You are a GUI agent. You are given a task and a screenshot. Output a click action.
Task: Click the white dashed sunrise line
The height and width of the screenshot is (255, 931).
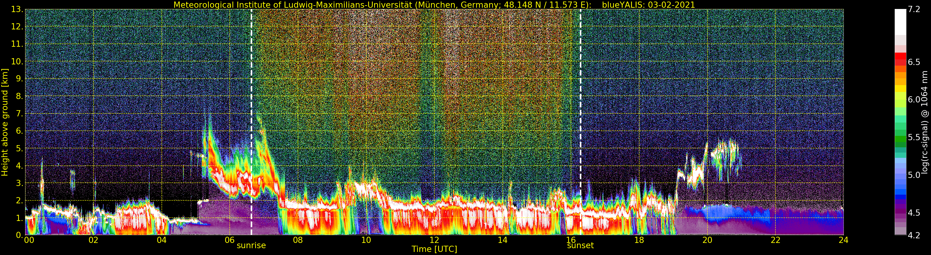[251, 108]
